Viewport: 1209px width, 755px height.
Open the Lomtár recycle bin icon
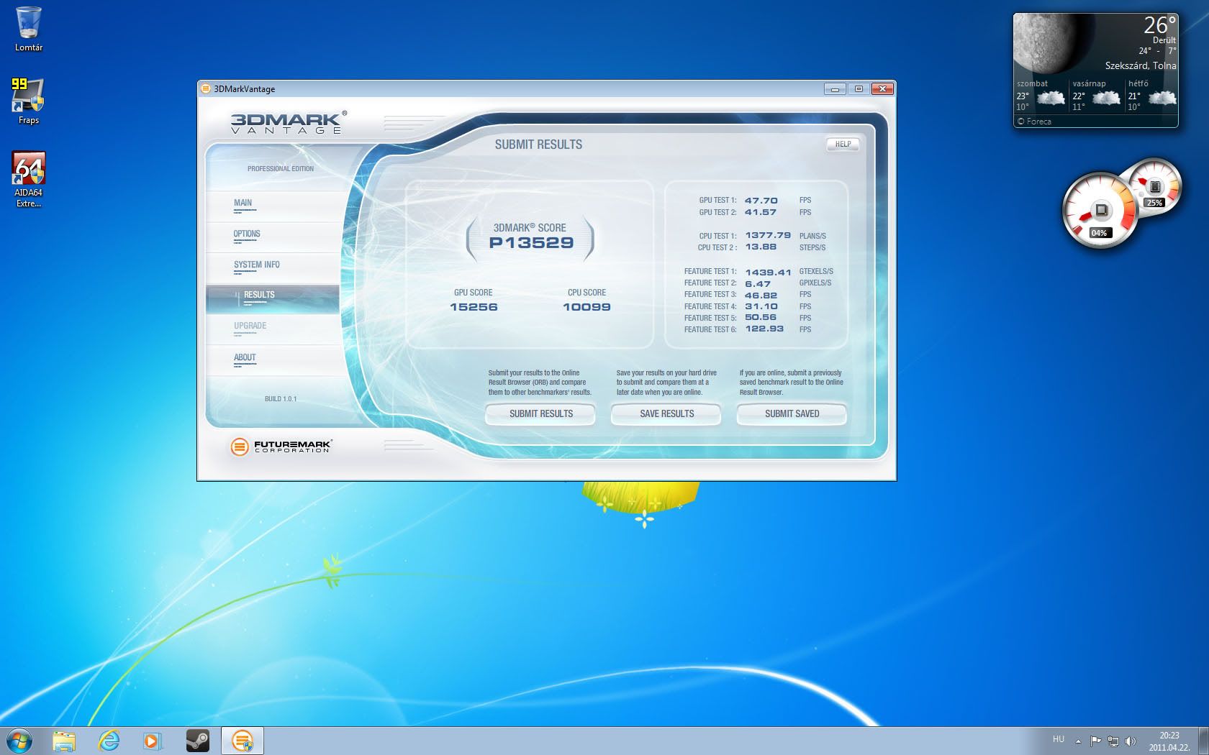pos(29,29)
